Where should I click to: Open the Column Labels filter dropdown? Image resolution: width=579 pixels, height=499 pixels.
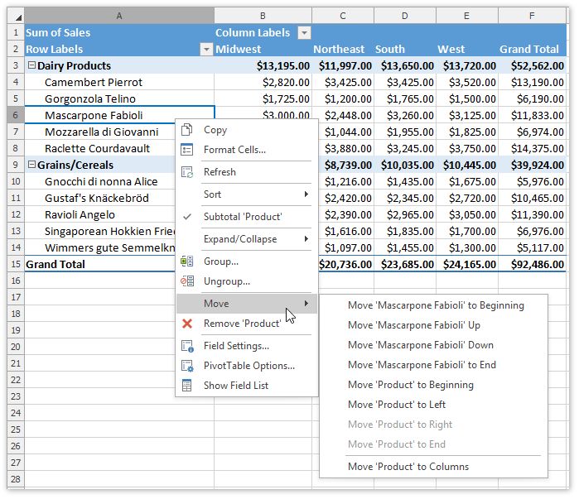click(x=304, y=33)
